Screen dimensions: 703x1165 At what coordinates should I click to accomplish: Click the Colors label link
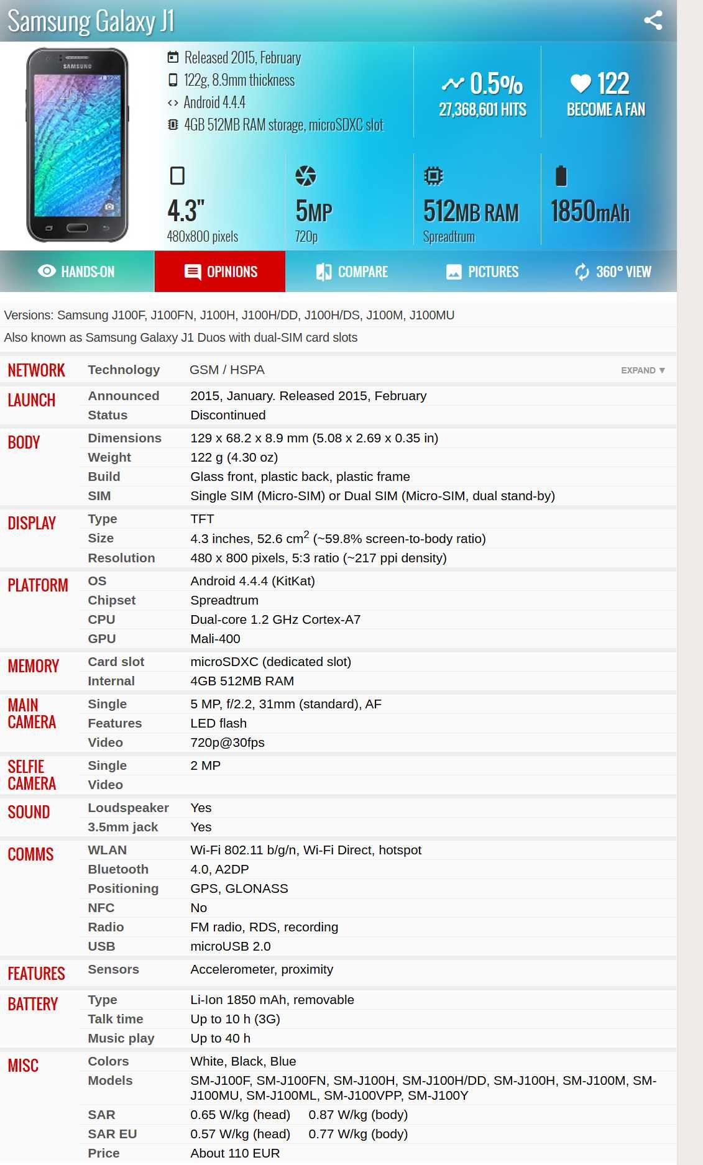108,1061
